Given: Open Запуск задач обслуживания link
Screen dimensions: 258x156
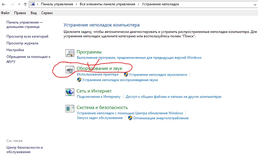Looking at the screenshot, I should (x=100, y=118).
